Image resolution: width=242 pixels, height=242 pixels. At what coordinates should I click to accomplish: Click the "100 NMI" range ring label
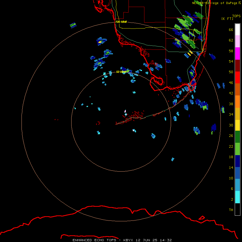click(x=121, y=22)
